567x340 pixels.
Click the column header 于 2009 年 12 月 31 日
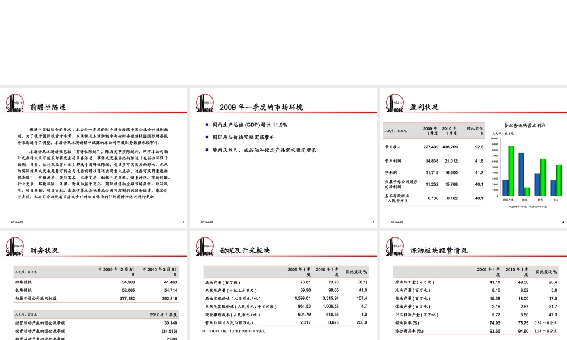[x=116, y=271]
